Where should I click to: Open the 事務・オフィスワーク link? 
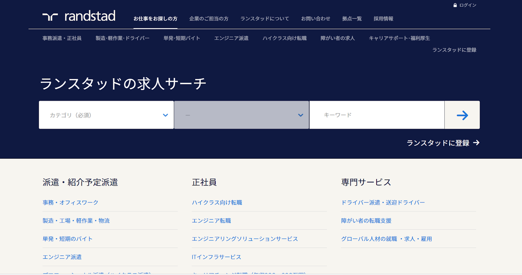70,202
